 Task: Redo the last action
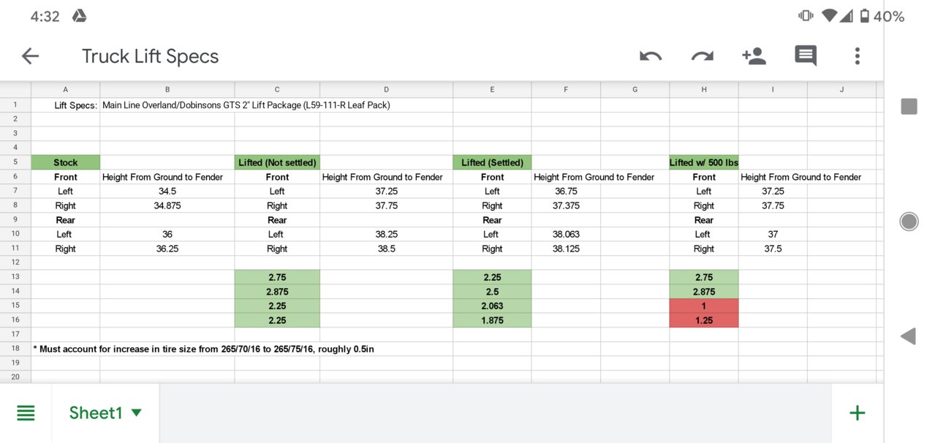click(x=702, y=56)
